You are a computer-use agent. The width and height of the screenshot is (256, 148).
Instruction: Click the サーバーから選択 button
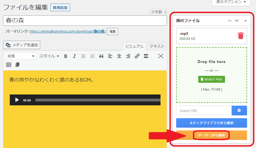point(211,135)
